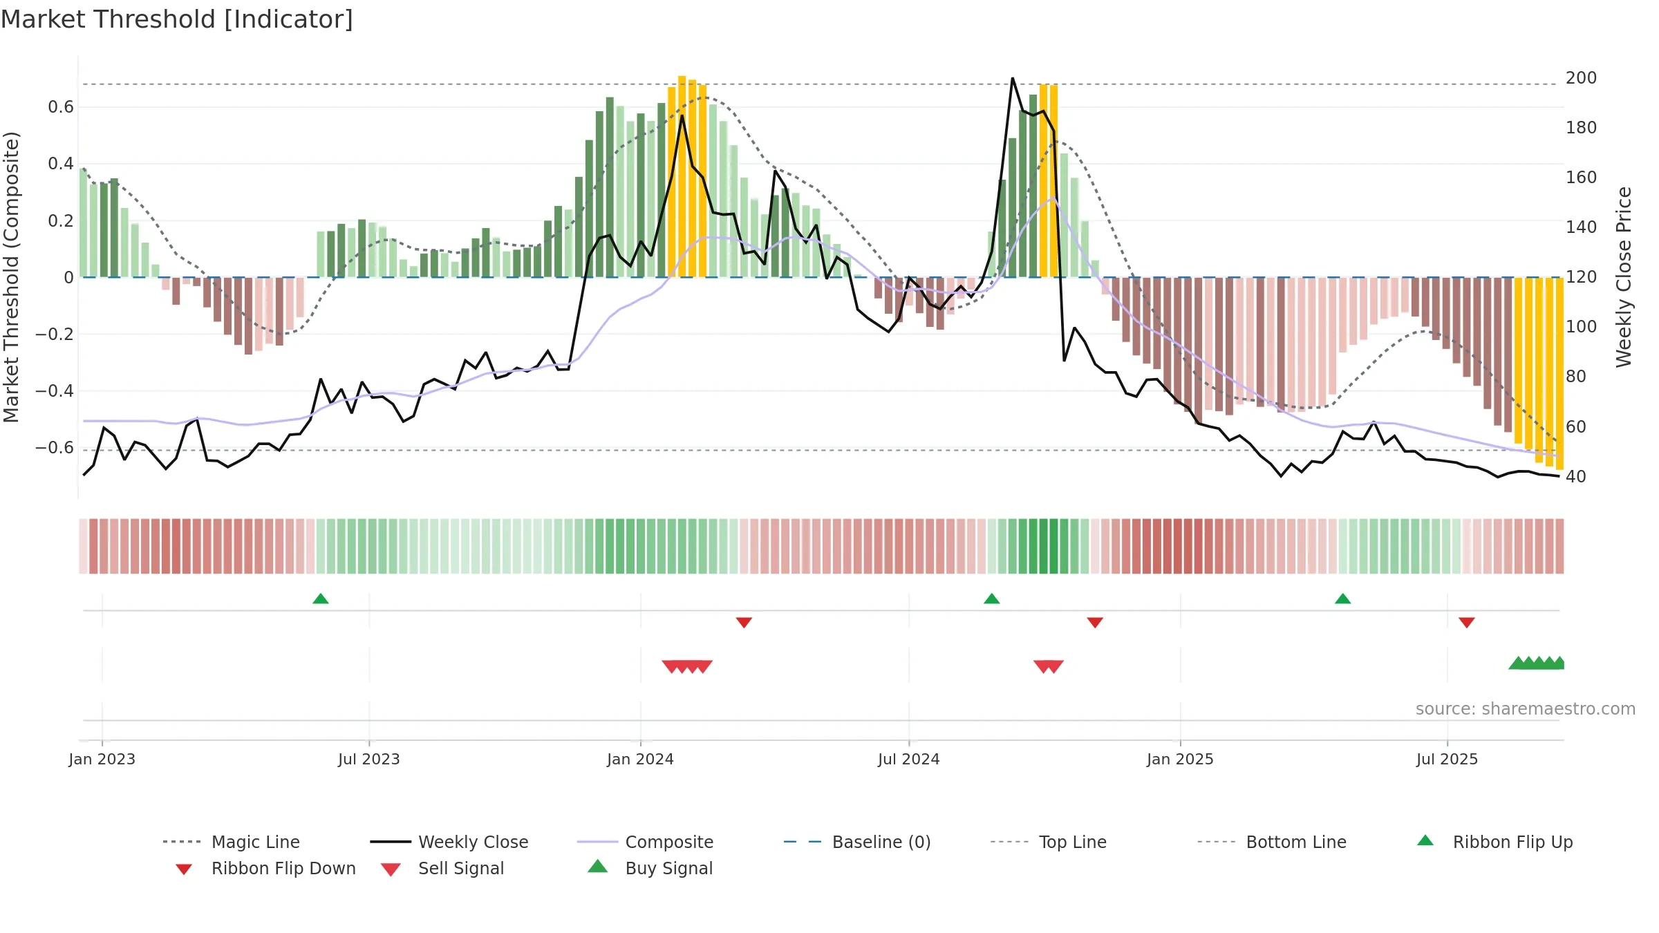Toggle the Ribbon Flip Up legend entry

(1494, 842)
